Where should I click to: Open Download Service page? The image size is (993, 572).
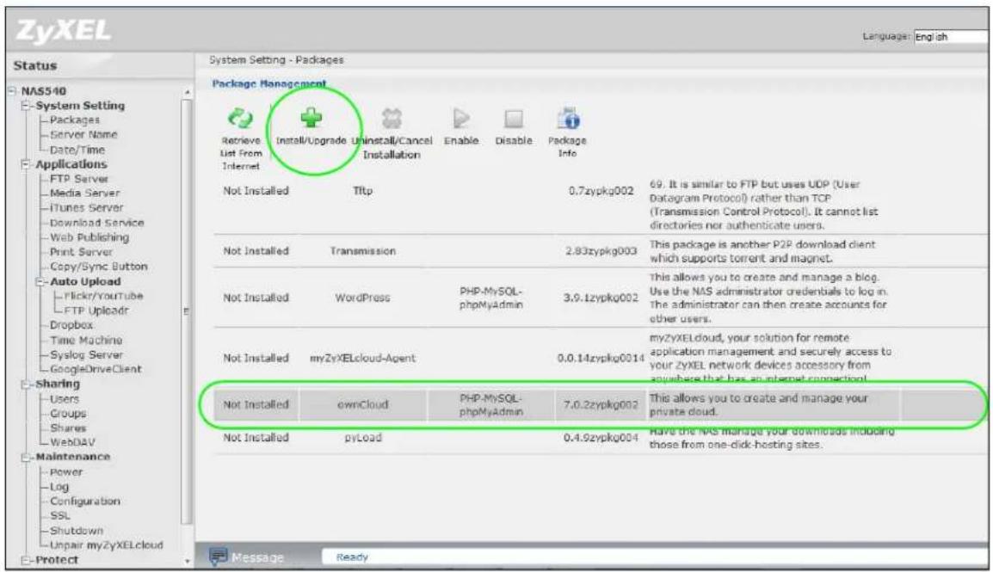[x=97, y=223]
